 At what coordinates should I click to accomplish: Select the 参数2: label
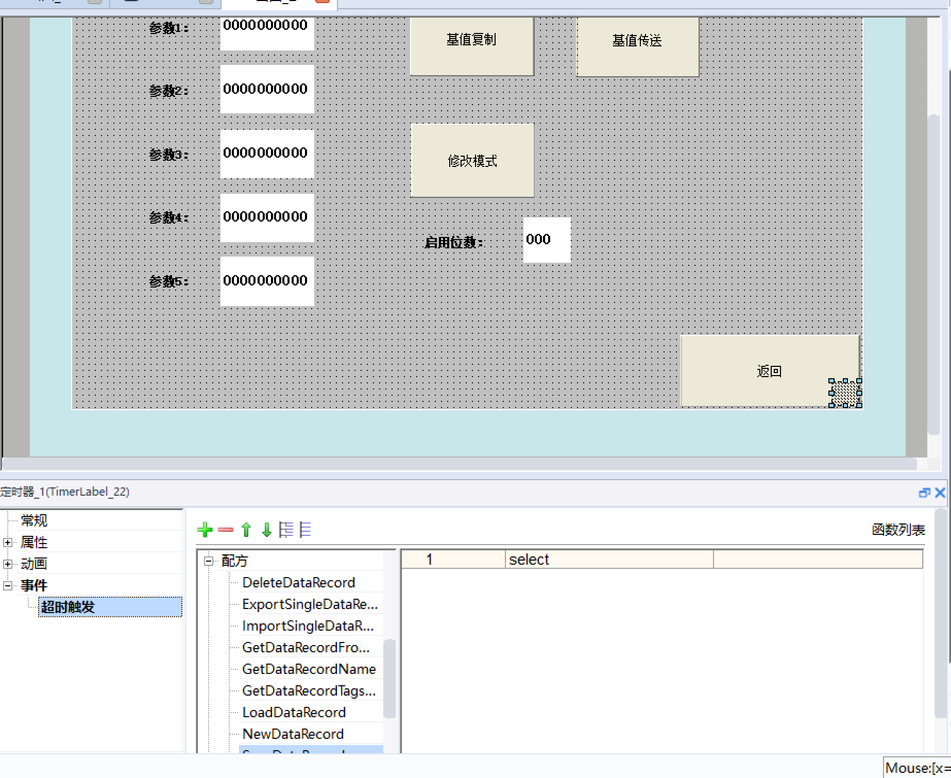pyautogui.click(x=169, y=91)
